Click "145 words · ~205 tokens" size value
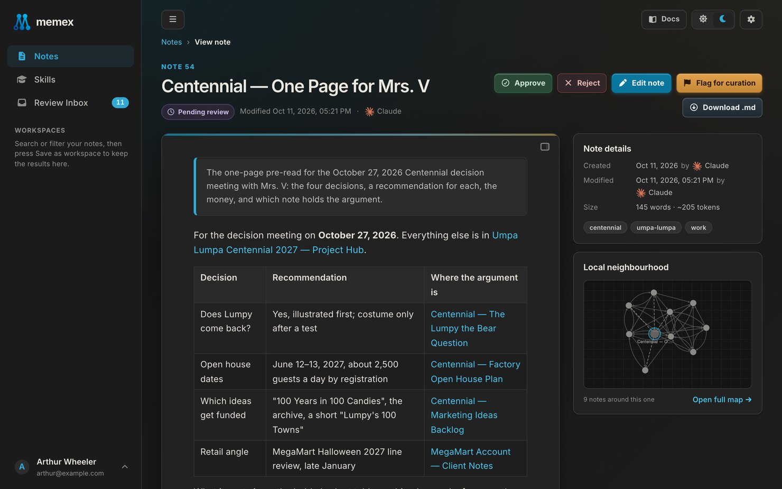This screenshot has width=782, height=489. (677, 207)
